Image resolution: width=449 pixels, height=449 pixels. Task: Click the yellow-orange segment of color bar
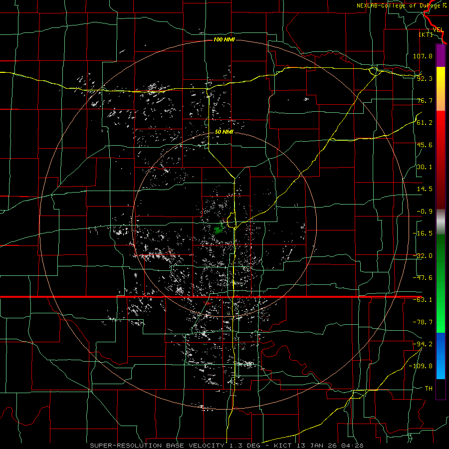(441, 89)
